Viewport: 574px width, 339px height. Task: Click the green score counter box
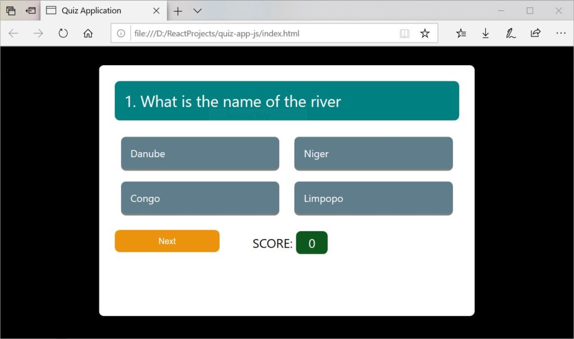pyautogui.click(x=312, y=242)
